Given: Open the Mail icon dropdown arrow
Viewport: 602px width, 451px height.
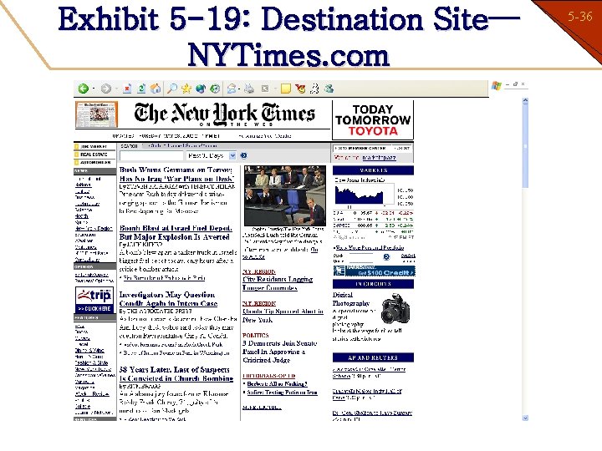Looking at the screenshot, I should click(240, 89).
